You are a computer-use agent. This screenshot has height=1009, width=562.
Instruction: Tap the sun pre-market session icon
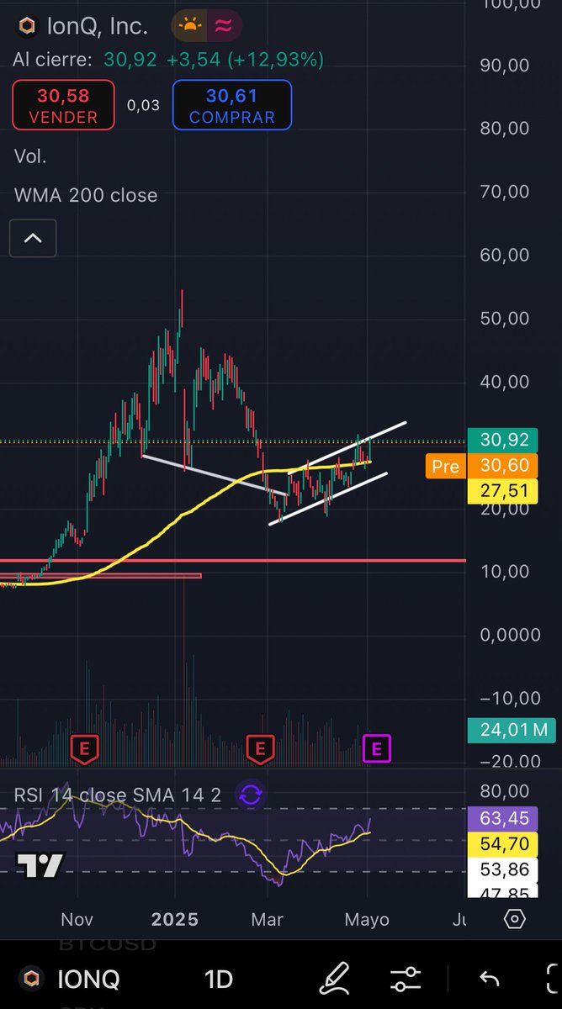point(192,26)
